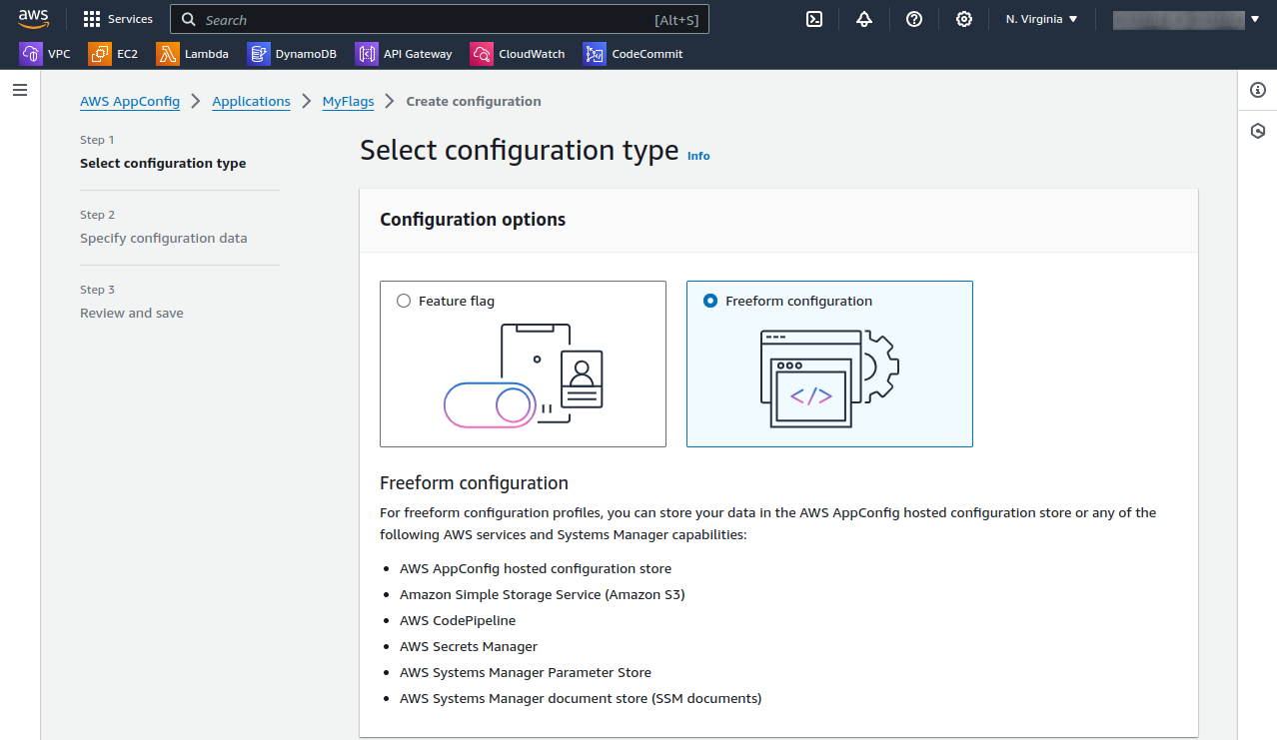Image resolution: width=1277 pixels, height=740 pixels.
Task: Open the help question mark icon
Action: point(914,19)
